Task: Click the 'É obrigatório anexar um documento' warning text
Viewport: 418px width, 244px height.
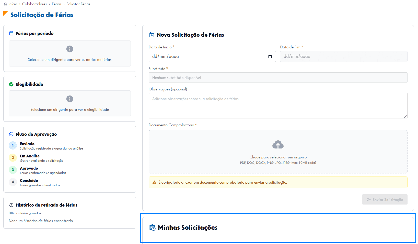Action: (x=223, y=182)
